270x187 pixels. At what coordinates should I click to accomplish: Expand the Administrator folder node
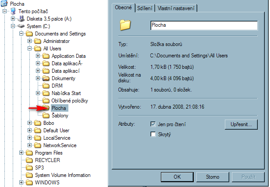point(30,41)
